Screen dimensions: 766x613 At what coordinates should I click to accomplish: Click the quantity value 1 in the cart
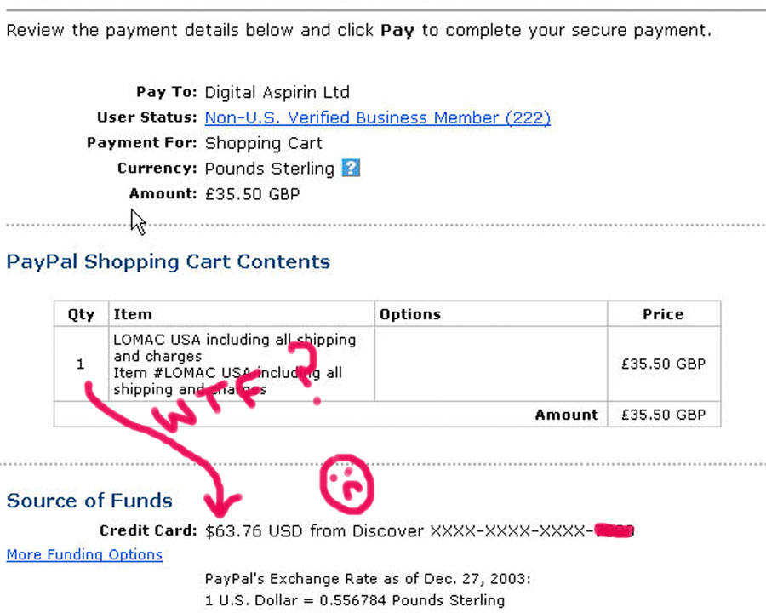(x=81, y=364)
